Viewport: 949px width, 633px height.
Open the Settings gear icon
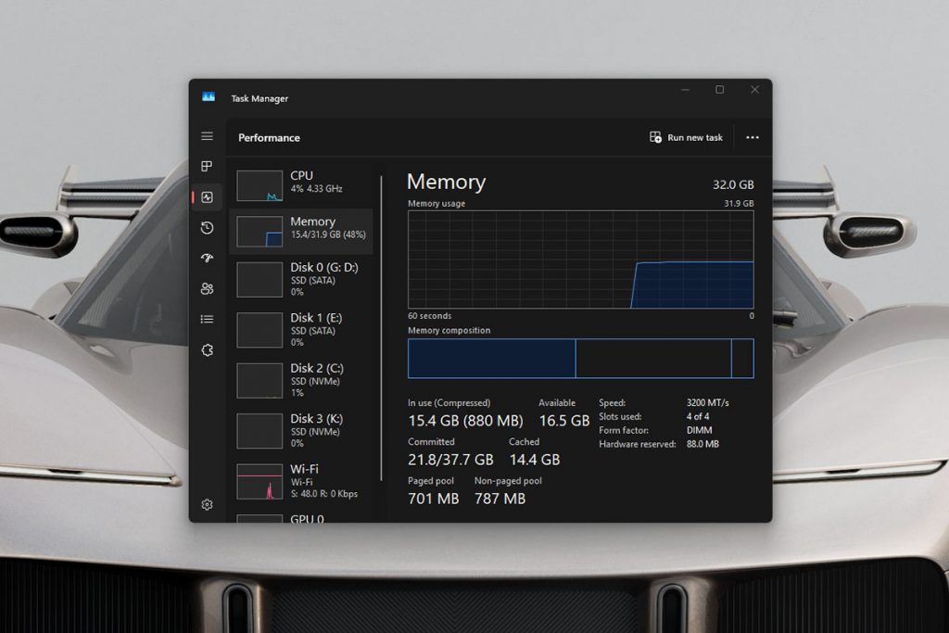tap(207, 505)
